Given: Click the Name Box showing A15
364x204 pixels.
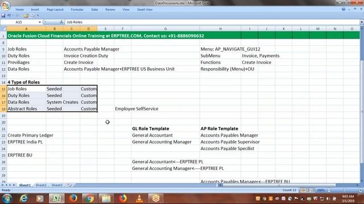Looking at the screenshot, I should 19,22.
